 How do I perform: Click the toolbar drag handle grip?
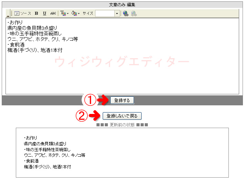point(11,13)
